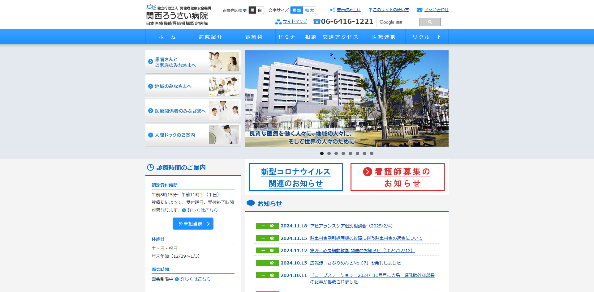Click the hospital logo 関西ろうさい病院
This screenshot has height=292, width=594.
click(x=179, y=15)
